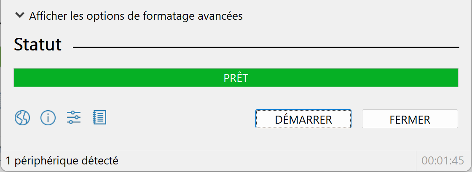This screenshot has height=172, width=472.
Task: Click '1 périphérique détecté' status text
Action: pyautogui.click(x=62, y=161)
